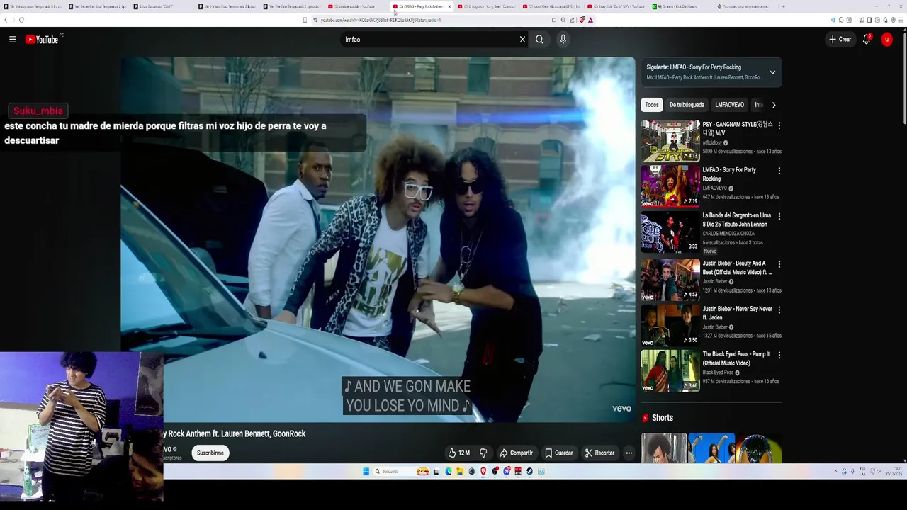Click the vevo watermark on the player
Image resolution: width=907 pixels, height=510 pixels.
621,409
